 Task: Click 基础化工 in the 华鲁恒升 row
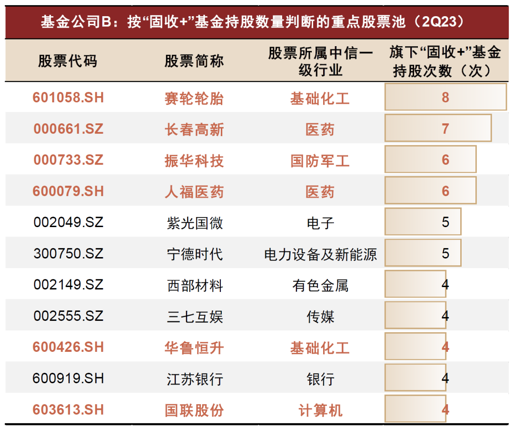point(320,348)
